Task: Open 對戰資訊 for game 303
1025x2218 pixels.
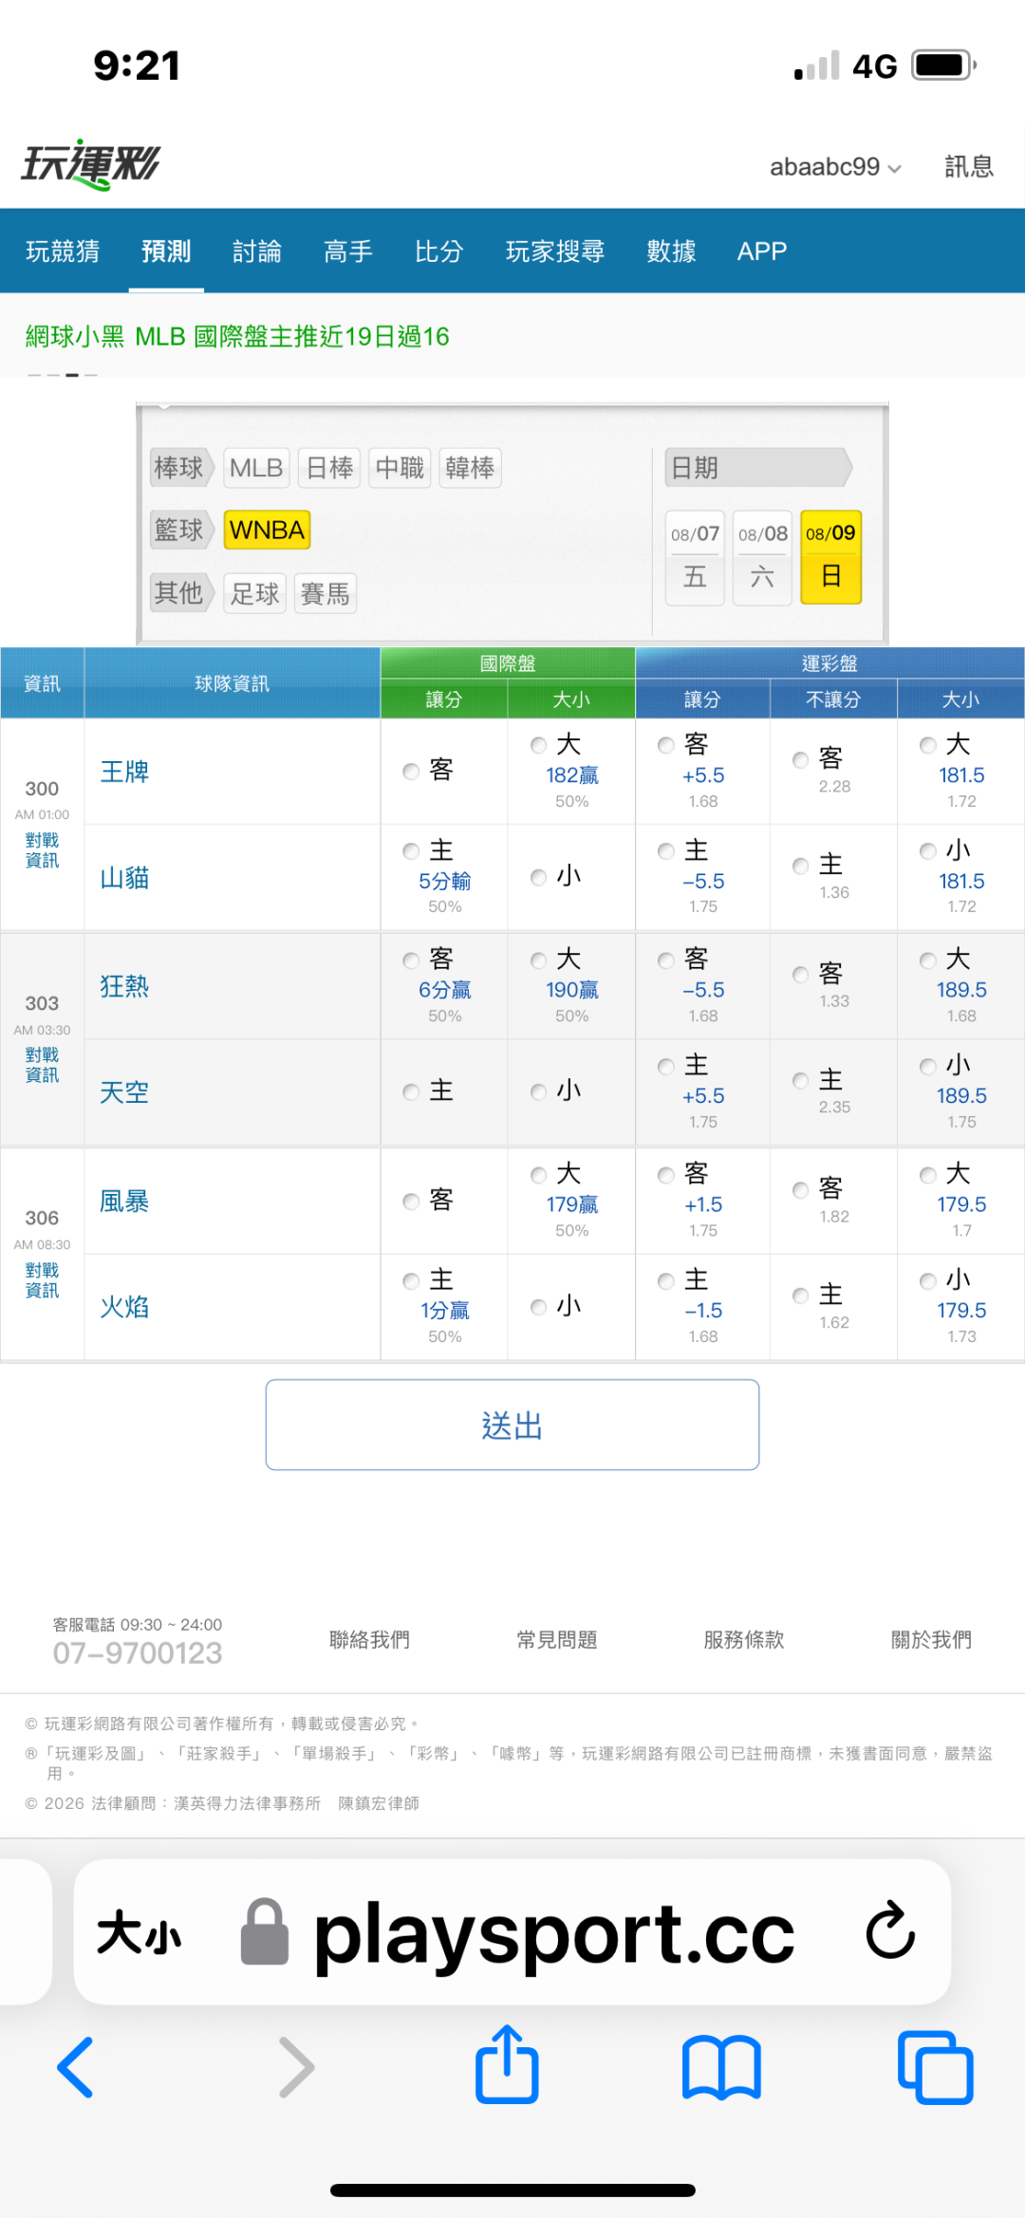Action: [42, 1065]
